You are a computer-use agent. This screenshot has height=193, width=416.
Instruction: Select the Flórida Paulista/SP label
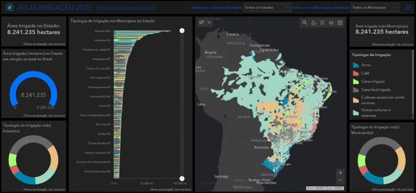coord(99,143)
